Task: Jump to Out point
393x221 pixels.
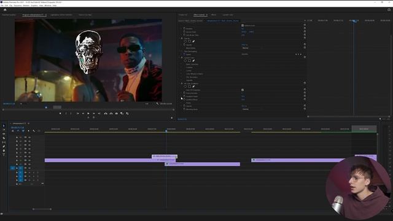Action: [x=99, y=114]
